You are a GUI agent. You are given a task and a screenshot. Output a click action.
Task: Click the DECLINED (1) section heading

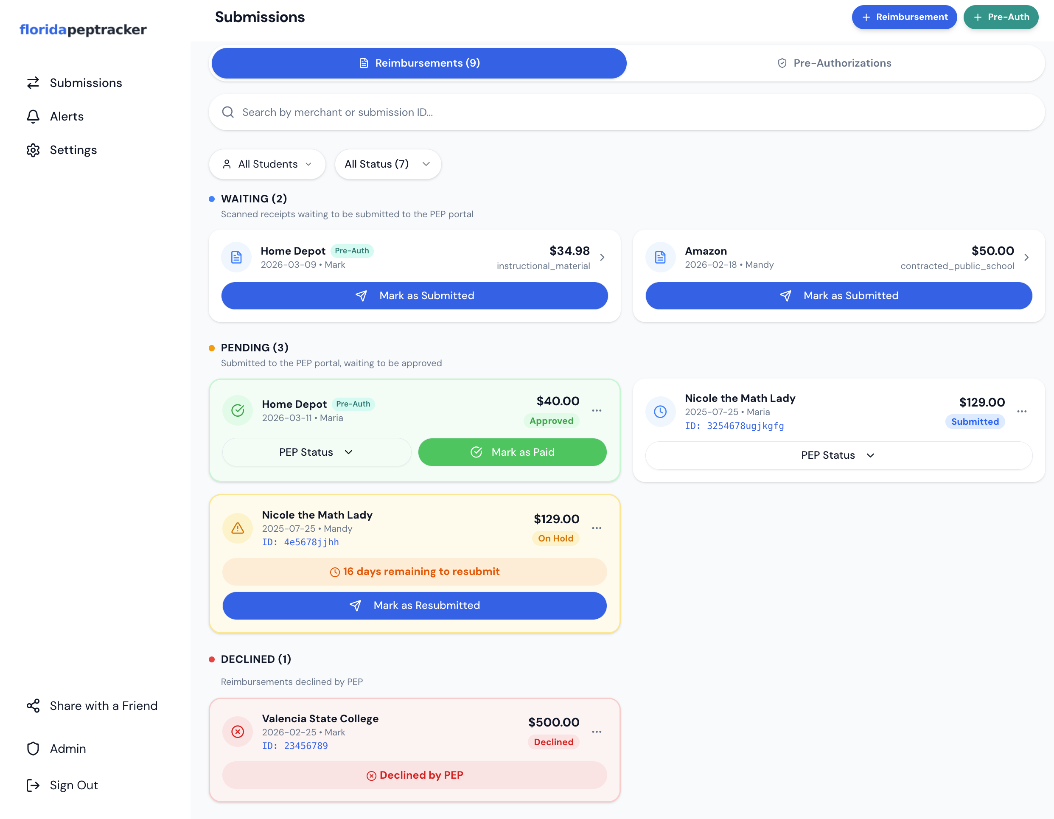pos(256,659)
